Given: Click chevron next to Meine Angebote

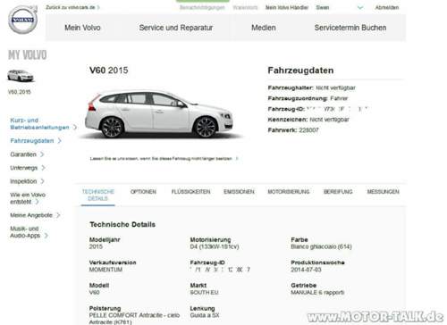Looking at the screenshot, I should 58,215.
